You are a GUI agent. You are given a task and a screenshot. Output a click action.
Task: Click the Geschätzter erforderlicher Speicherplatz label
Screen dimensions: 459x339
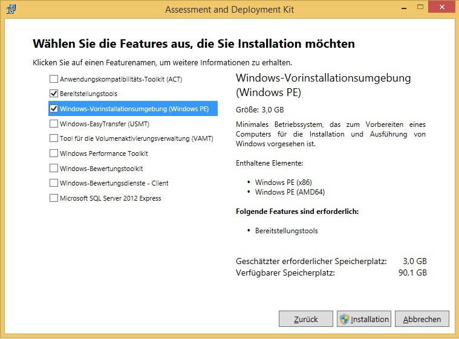(x=311, y=261)
